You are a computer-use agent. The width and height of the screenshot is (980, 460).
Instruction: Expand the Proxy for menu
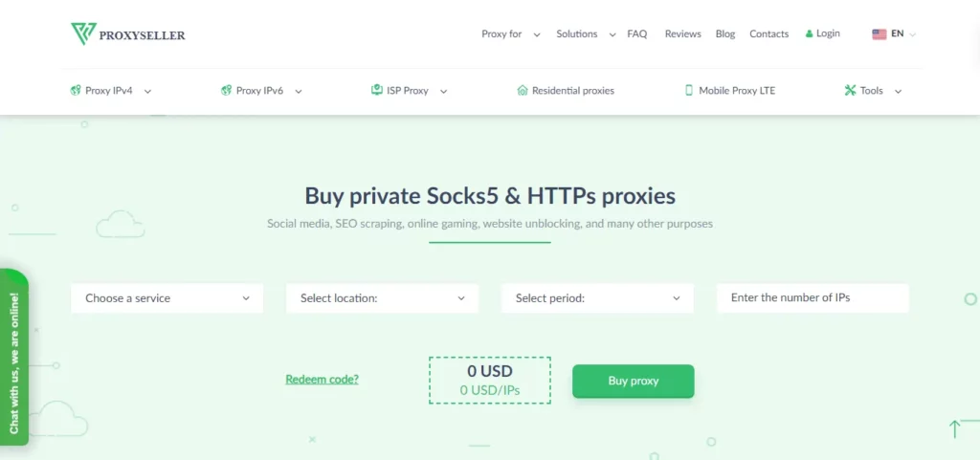pos(510,34)
